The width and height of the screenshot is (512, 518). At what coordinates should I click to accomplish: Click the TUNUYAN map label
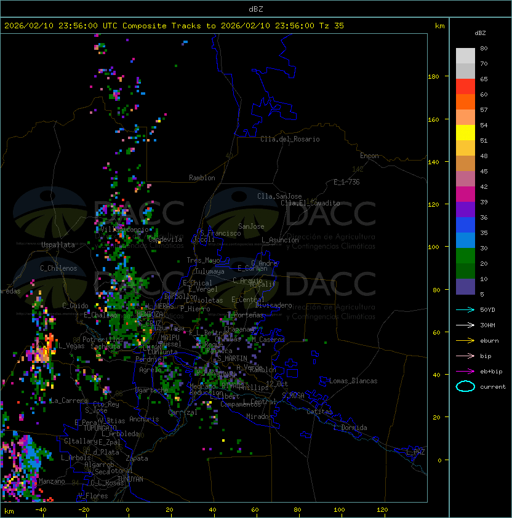tap(130, 479)
